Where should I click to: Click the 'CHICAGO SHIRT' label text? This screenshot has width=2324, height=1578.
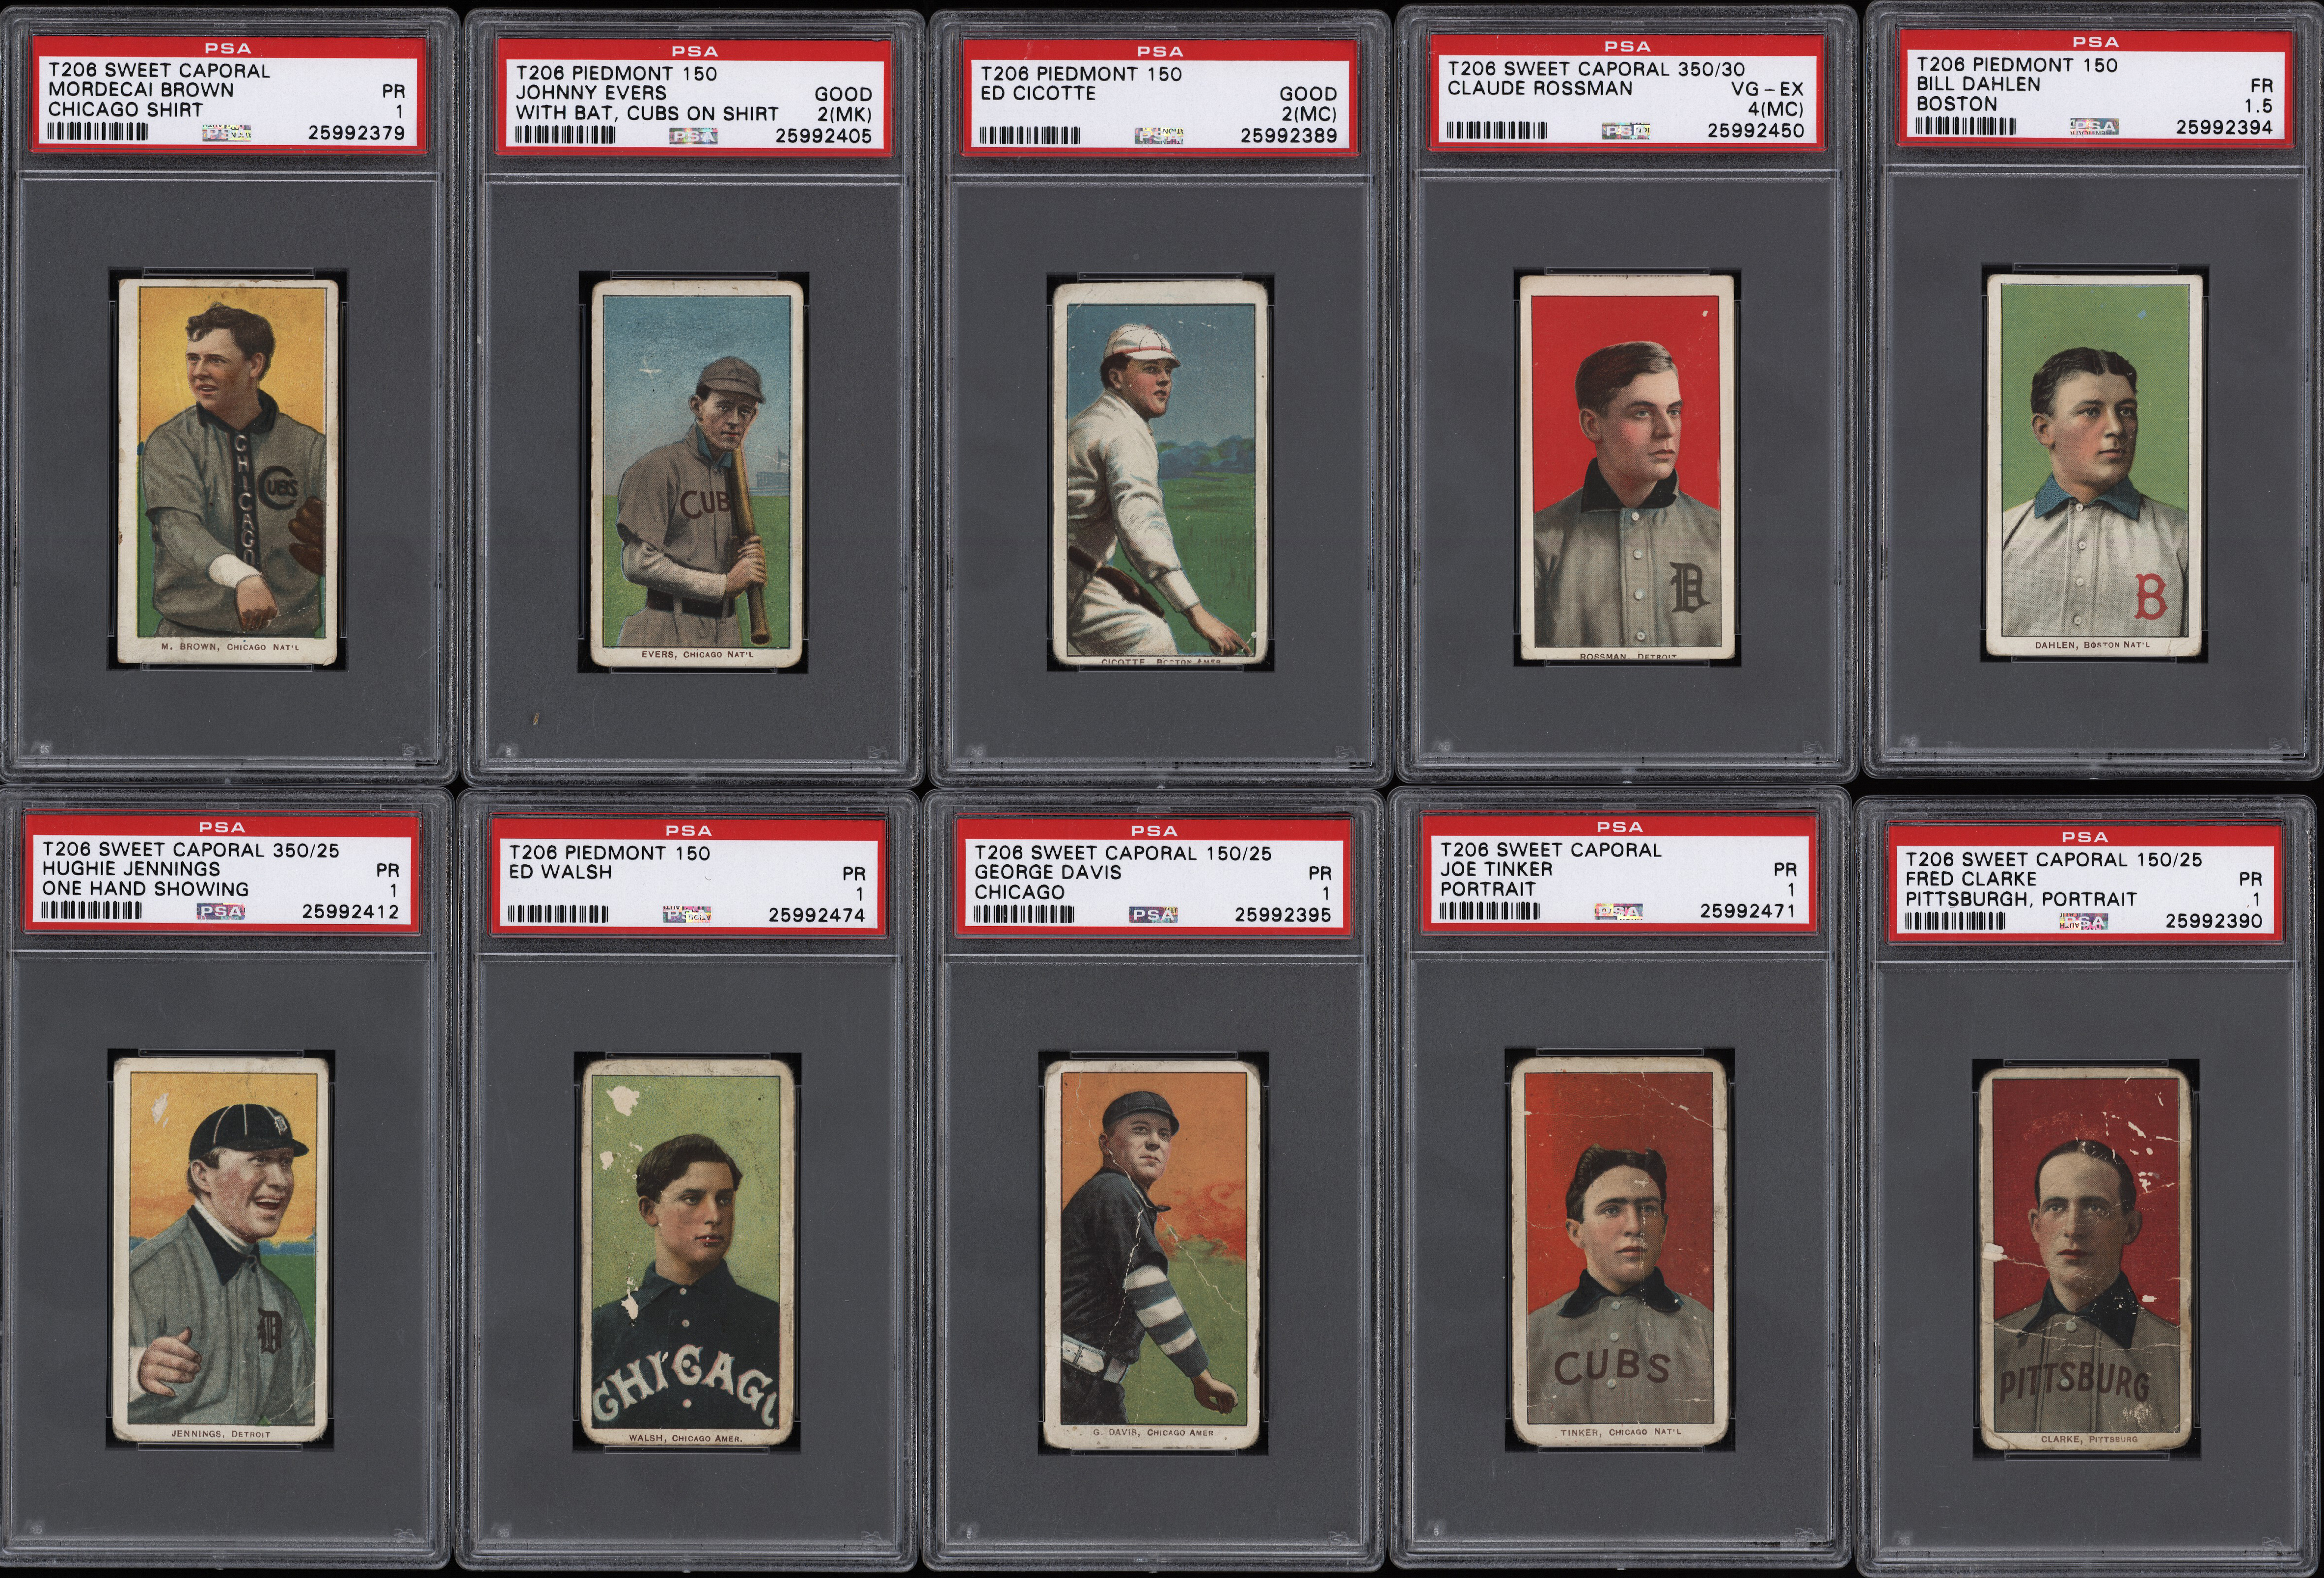pos(125,110)
